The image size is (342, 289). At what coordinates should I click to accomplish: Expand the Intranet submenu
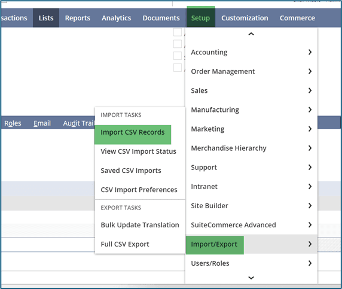(x=252, y=187)
